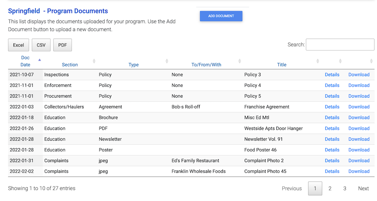View Details for Complaint Photo 45
This screenshot has height=201, width=377.
[332, 171]
